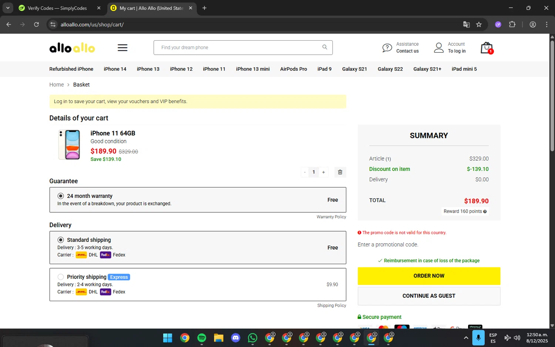Screen dimensions: 555x347
Task: Click the translate page icon
Action: 466,24
